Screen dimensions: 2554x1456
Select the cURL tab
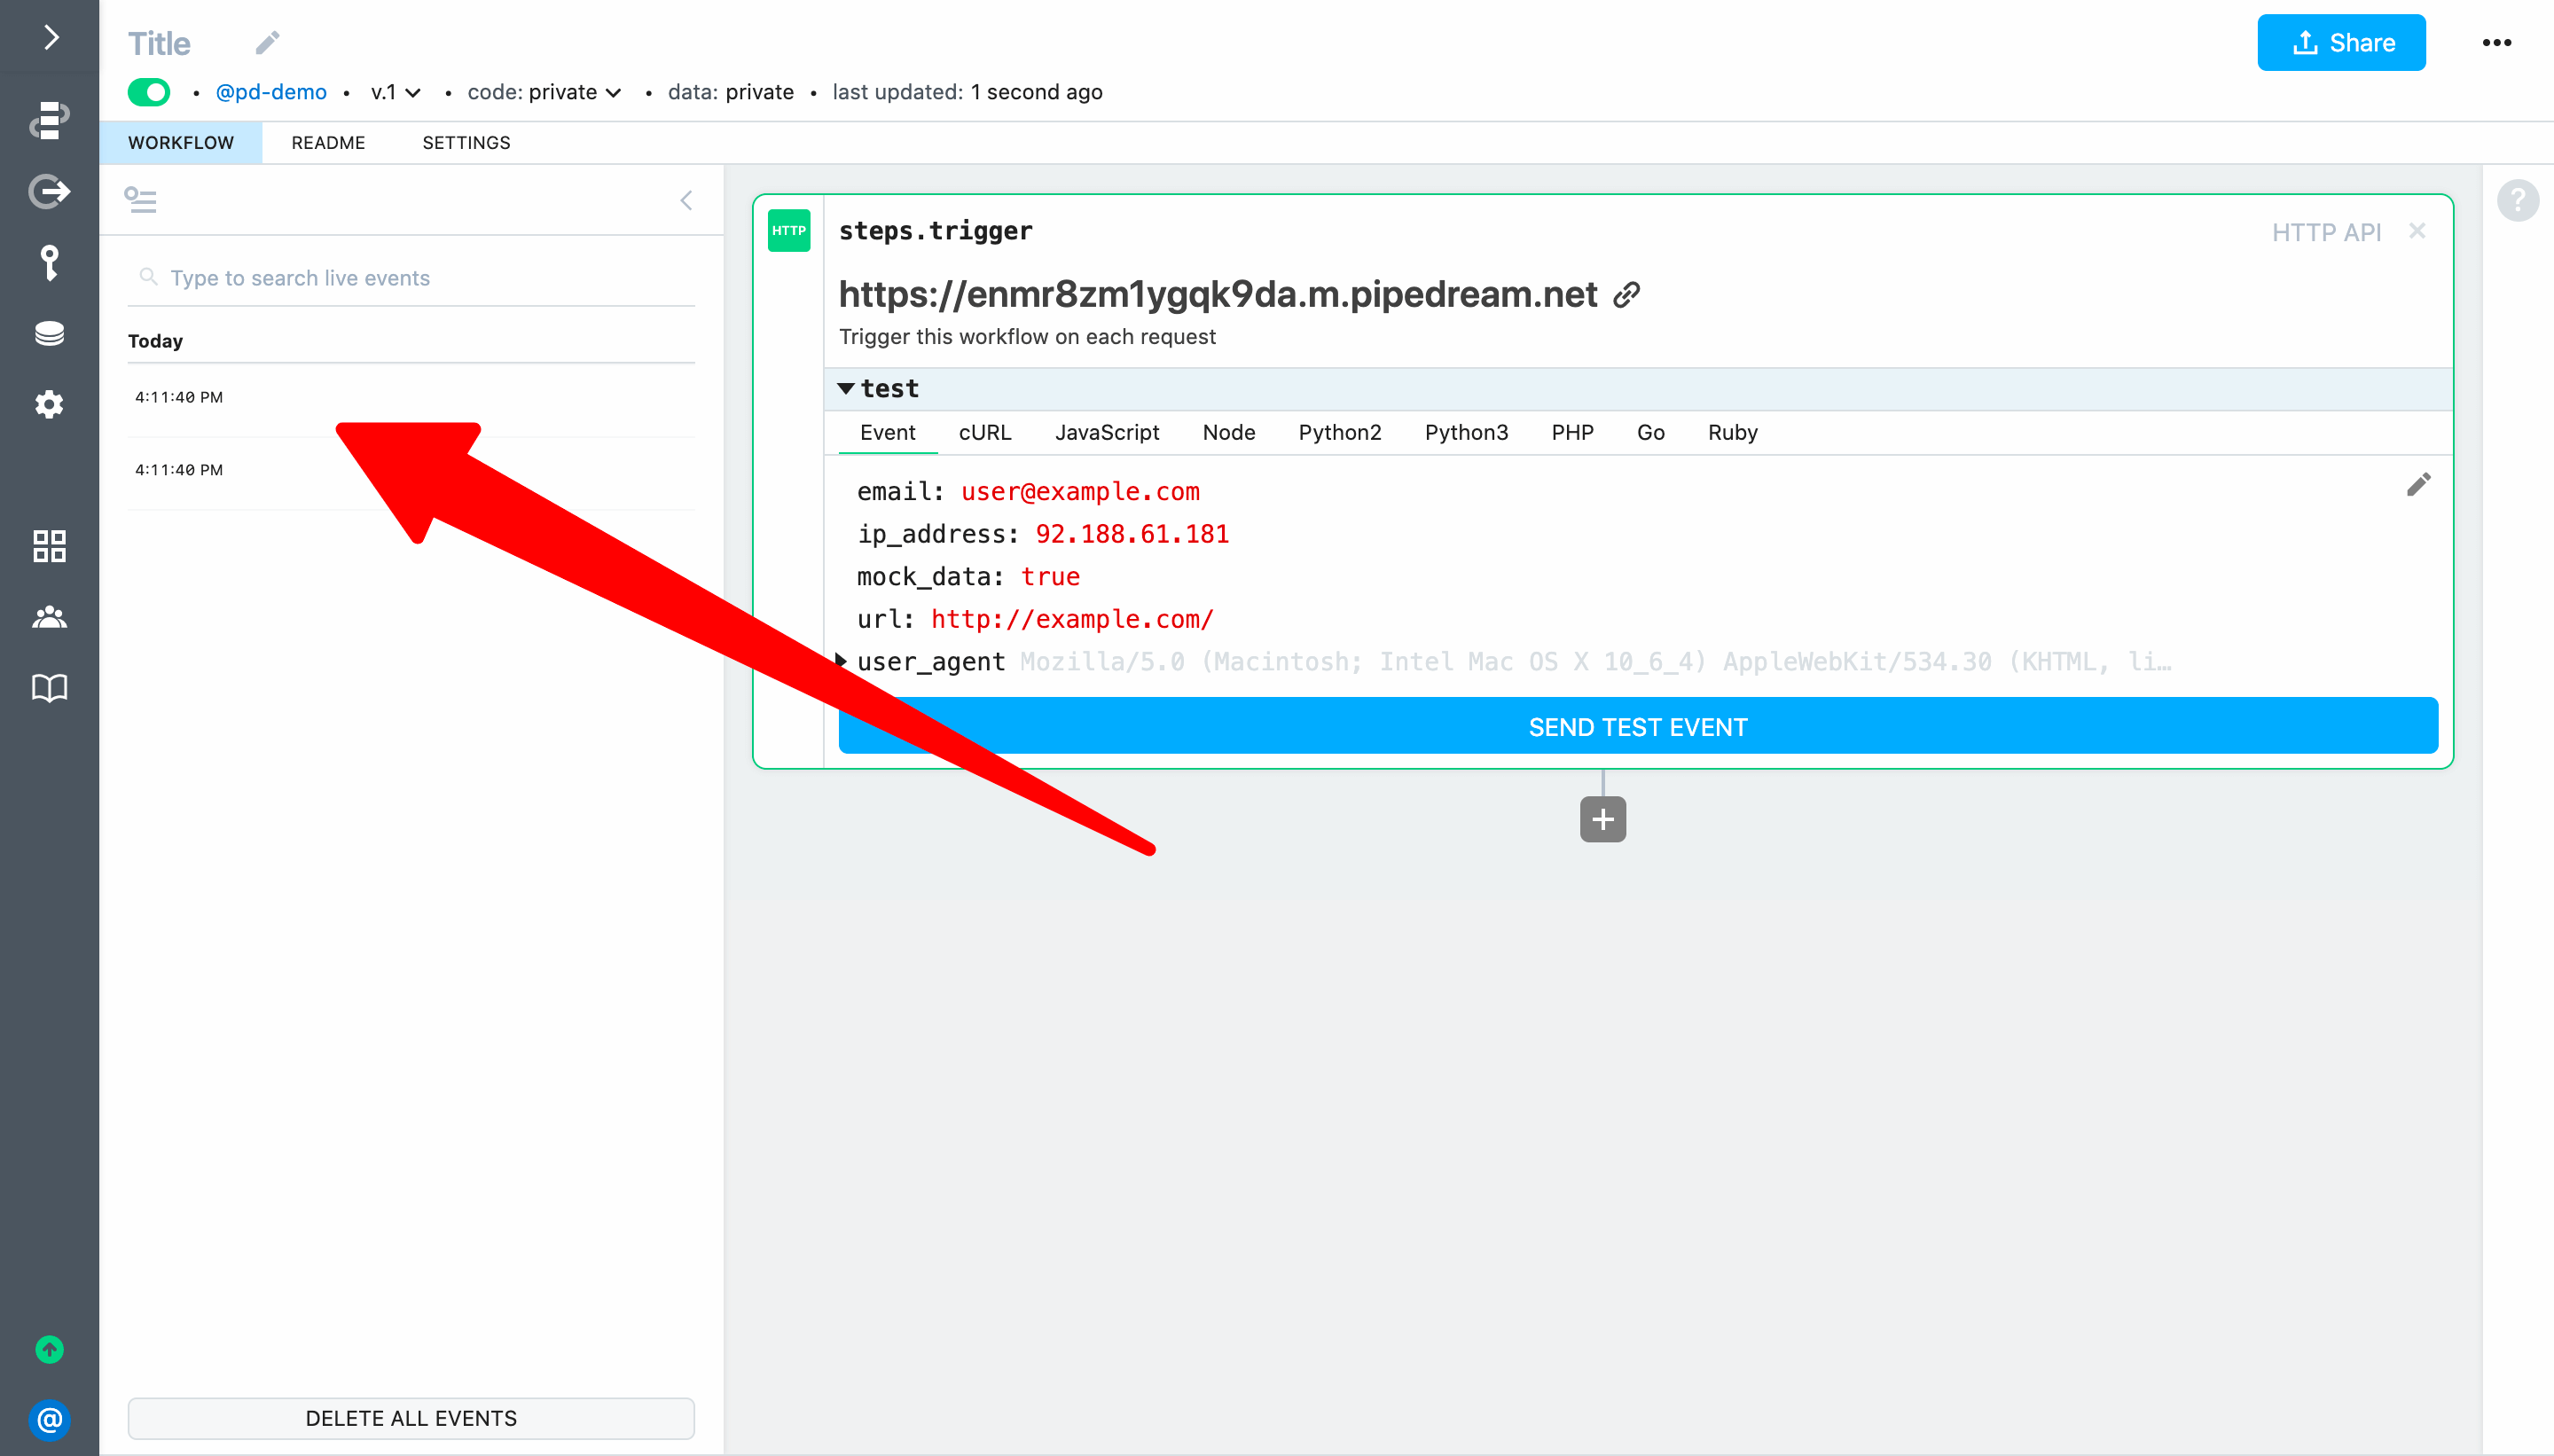[x=984, y=432]
